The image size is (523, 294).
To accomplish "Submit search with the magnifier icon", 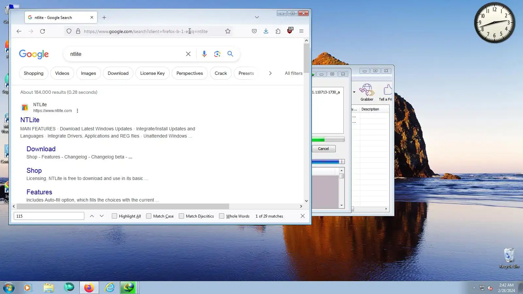I will tap(230, 54).
